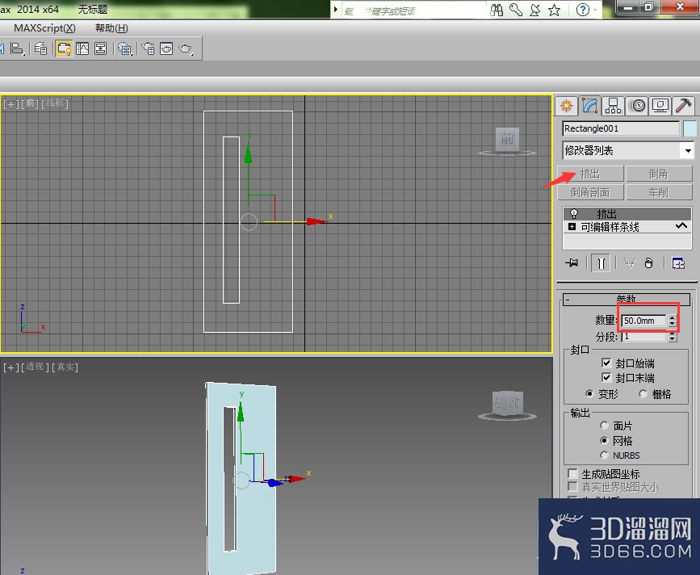Uncheck the 封口始端 checkbox
This screenshot has height=575, width=700.
pyautogui.click(x=606, y=363)
